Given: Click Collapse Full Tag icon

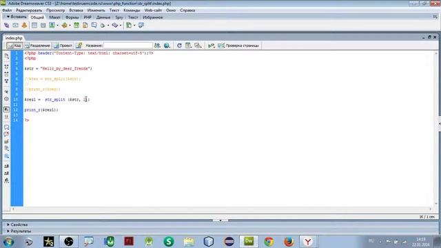Looking at the screenshot, I should pyautogui.click(x=6, y=67).
